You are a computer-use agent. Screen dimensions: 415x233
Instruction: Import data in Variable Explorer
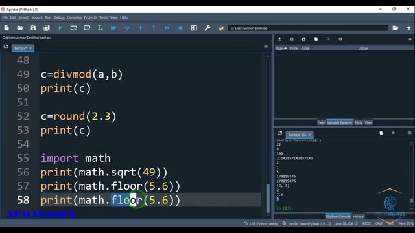(279, 39)
